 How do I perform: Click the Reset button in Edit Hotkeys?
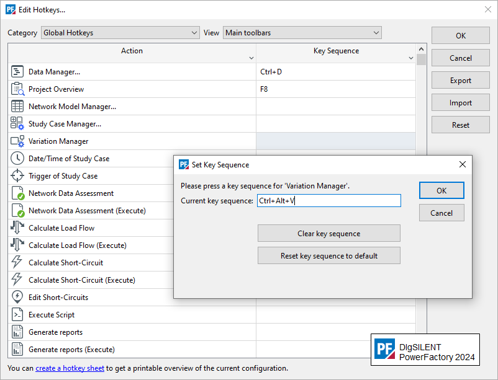point(461,125)
